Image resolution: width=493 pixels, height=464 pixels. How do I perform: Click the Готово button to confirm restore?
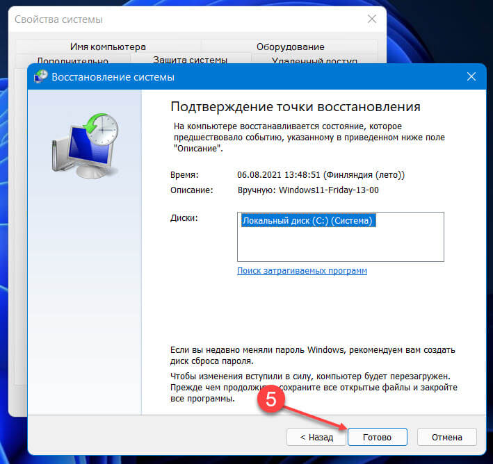point(378,437)
